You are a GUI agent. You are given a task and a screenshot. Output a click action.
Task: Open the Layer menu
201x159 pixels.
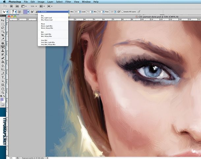[50, 2]
